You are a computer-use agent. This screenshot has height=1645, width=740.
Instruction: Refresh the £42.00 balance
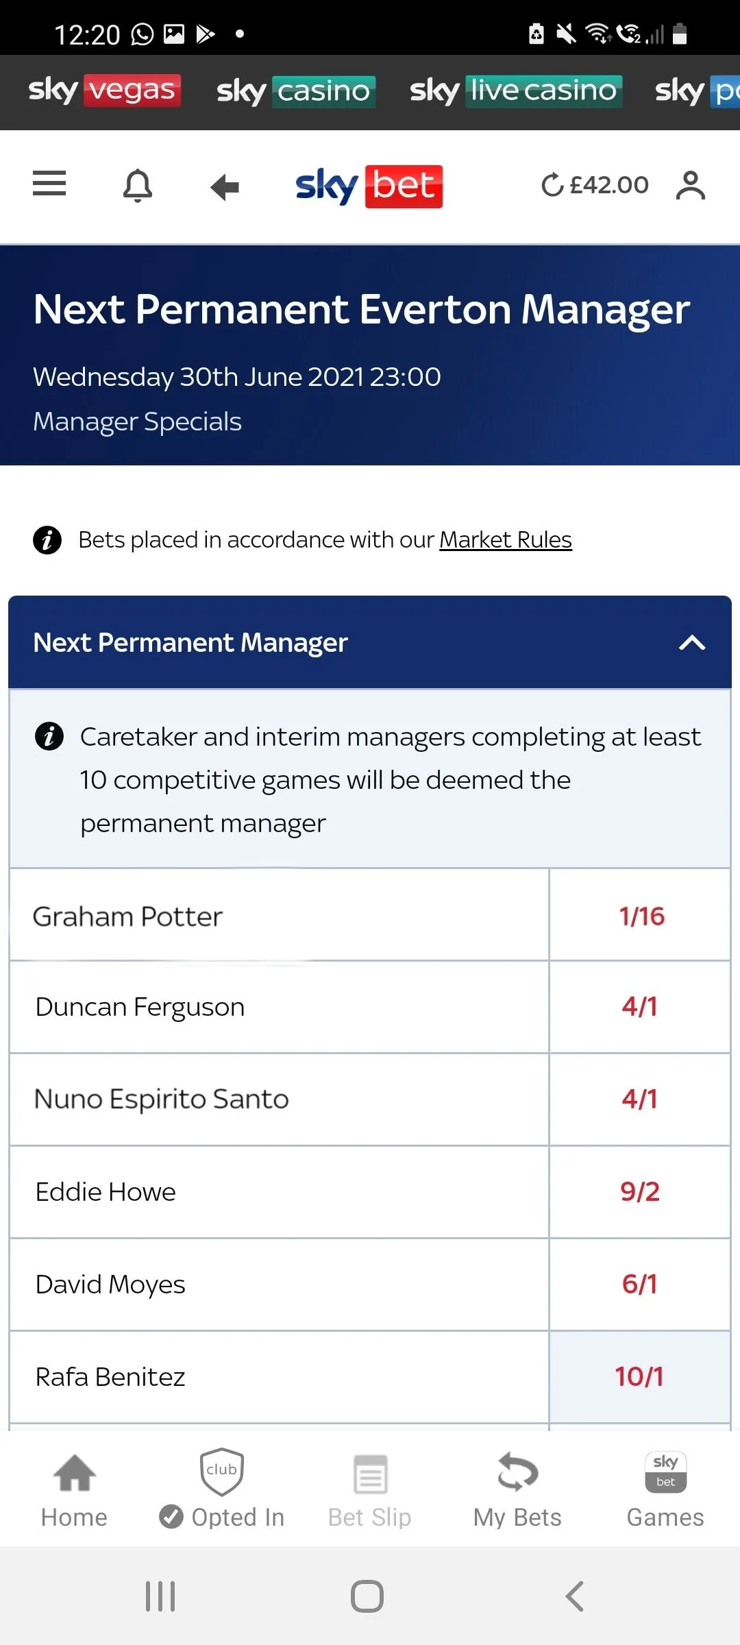coord(552,185)
